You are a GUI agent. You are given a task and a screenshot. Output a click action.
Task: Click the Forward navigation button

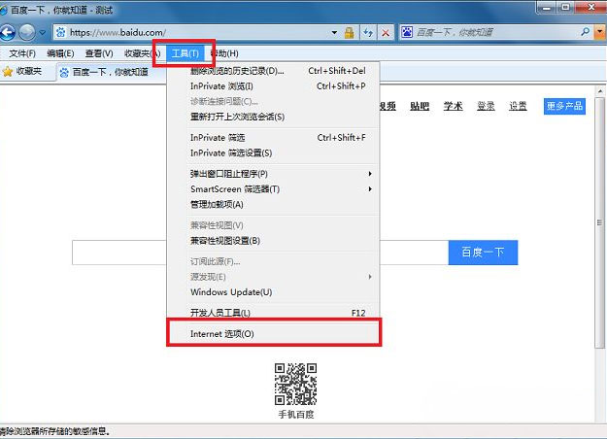[27, 32]
